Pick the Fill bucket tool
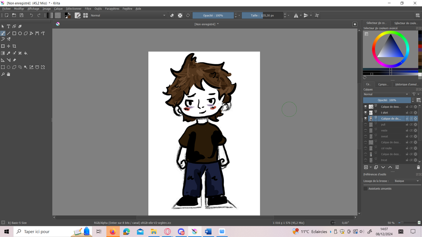The width and height of the screenshot is (422, 237). click(x=26, y=53)
